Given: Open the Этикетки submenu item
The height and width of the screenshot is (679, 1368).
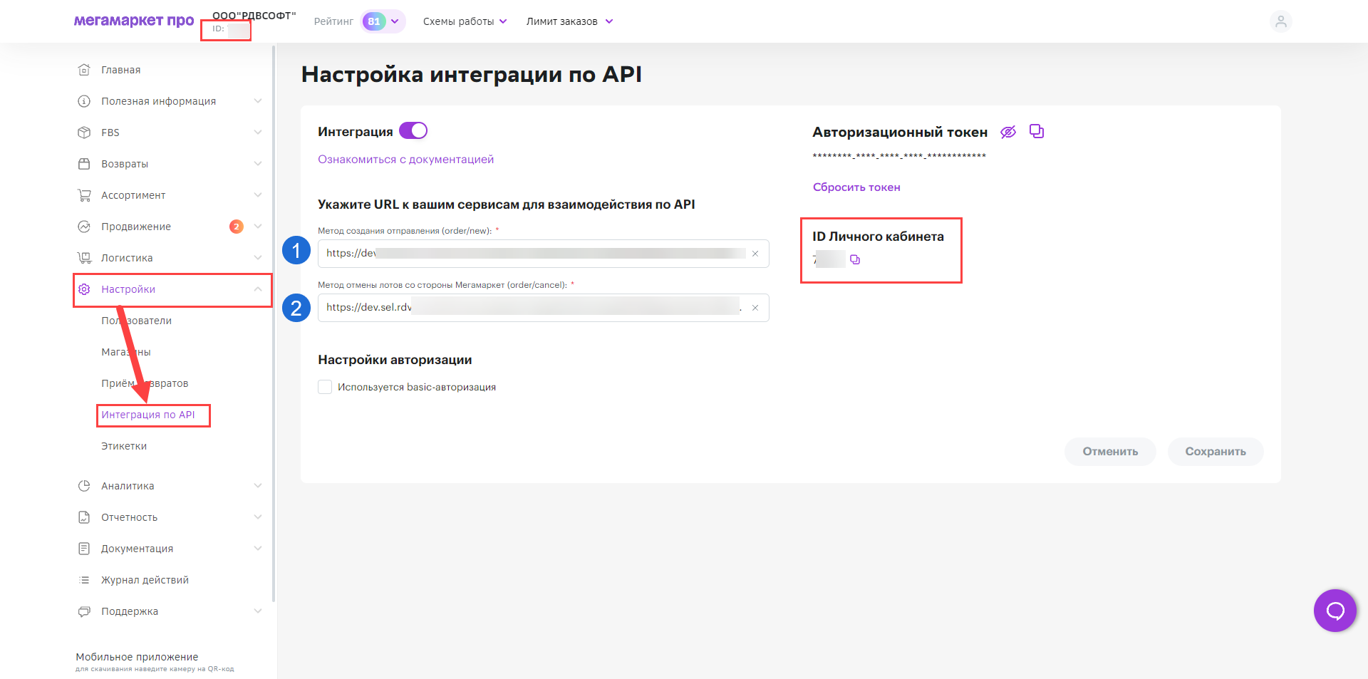Looking at the screenshot, I should click(124, 446).
